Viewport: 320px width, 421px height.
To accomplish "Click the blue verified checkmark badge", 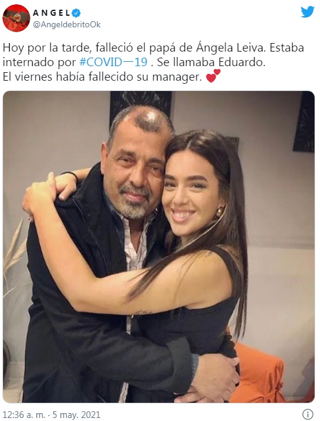I will [77, 12].
